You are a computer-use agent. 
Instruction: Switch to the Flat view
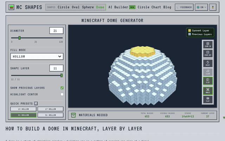click(208, 99)
